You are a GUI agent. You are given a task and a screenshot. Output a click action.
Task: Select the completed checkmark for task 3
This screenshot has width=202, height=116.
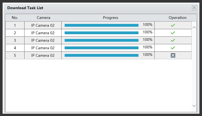pyautogui.click(x=173, y=40)
